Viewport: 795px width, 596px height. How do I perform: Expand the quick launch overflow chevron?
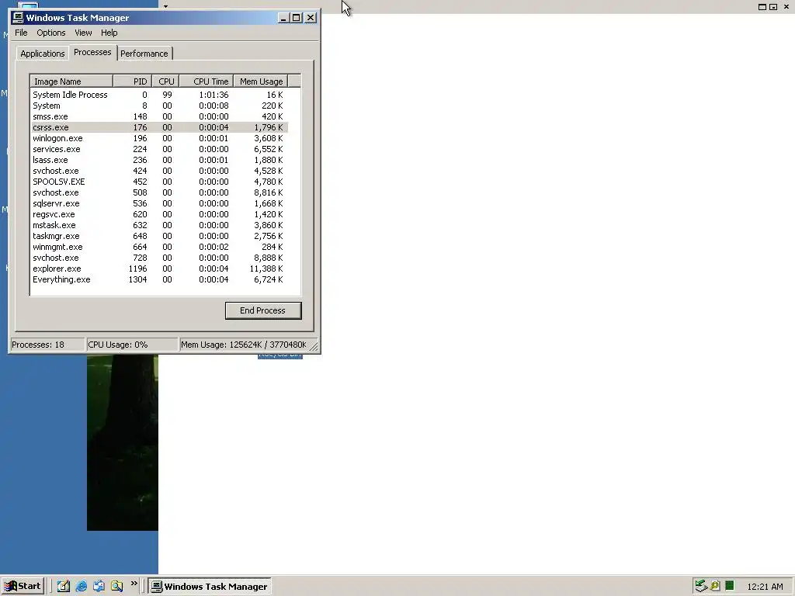(x=134, y=584)
